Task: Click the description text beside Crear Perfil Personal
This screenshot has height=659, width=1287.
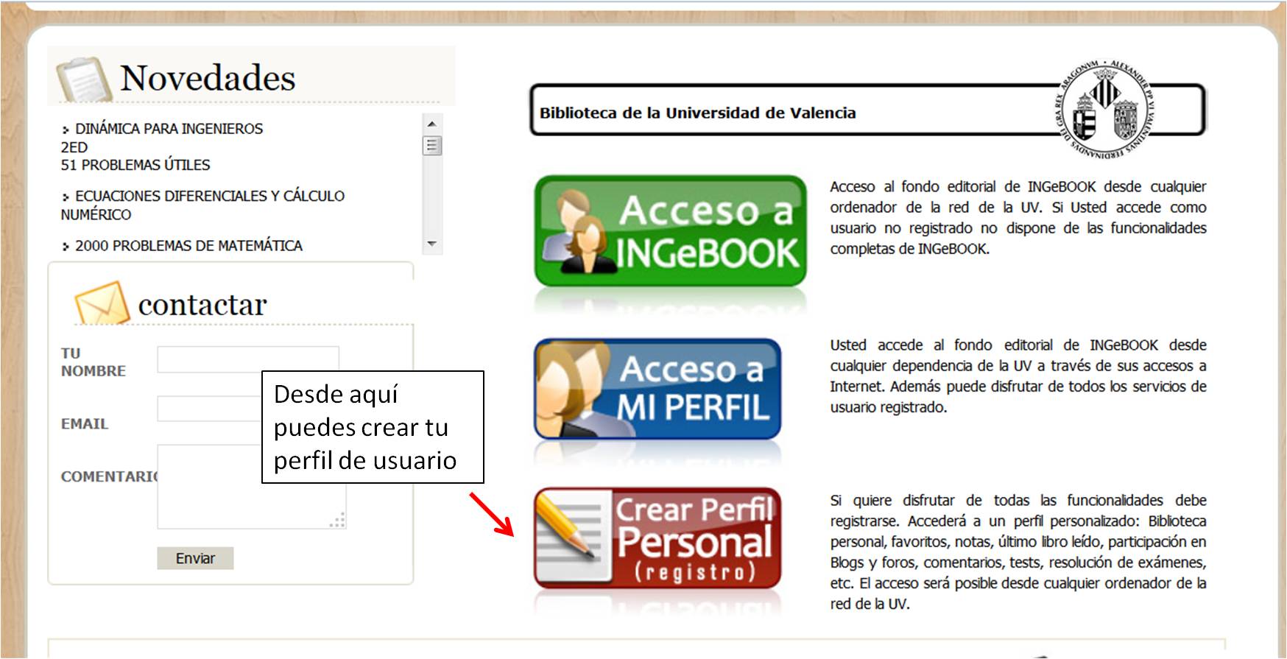Action: 1018,552
